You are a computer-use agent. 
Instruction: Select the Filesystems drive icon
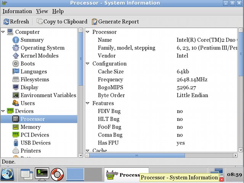tap(16, 79)
